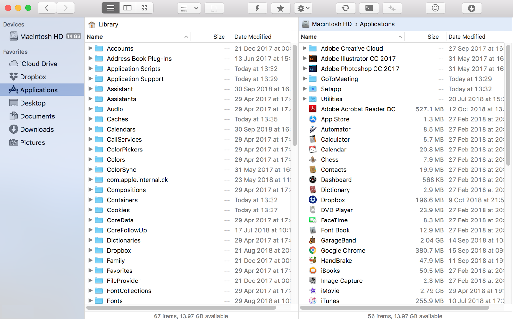This screenshot has height=319, width=513.
Task: Select Adobe Illustrator CC 2017 folder icon
Action: coord(313,58)
